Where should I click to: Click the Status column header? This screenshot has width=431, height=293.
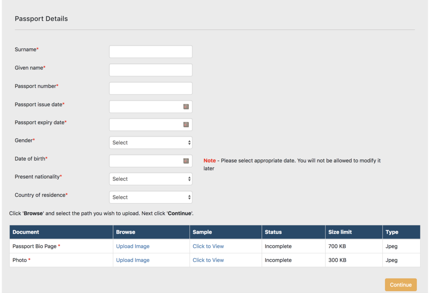pyautogui.click(x=273, y=232)
